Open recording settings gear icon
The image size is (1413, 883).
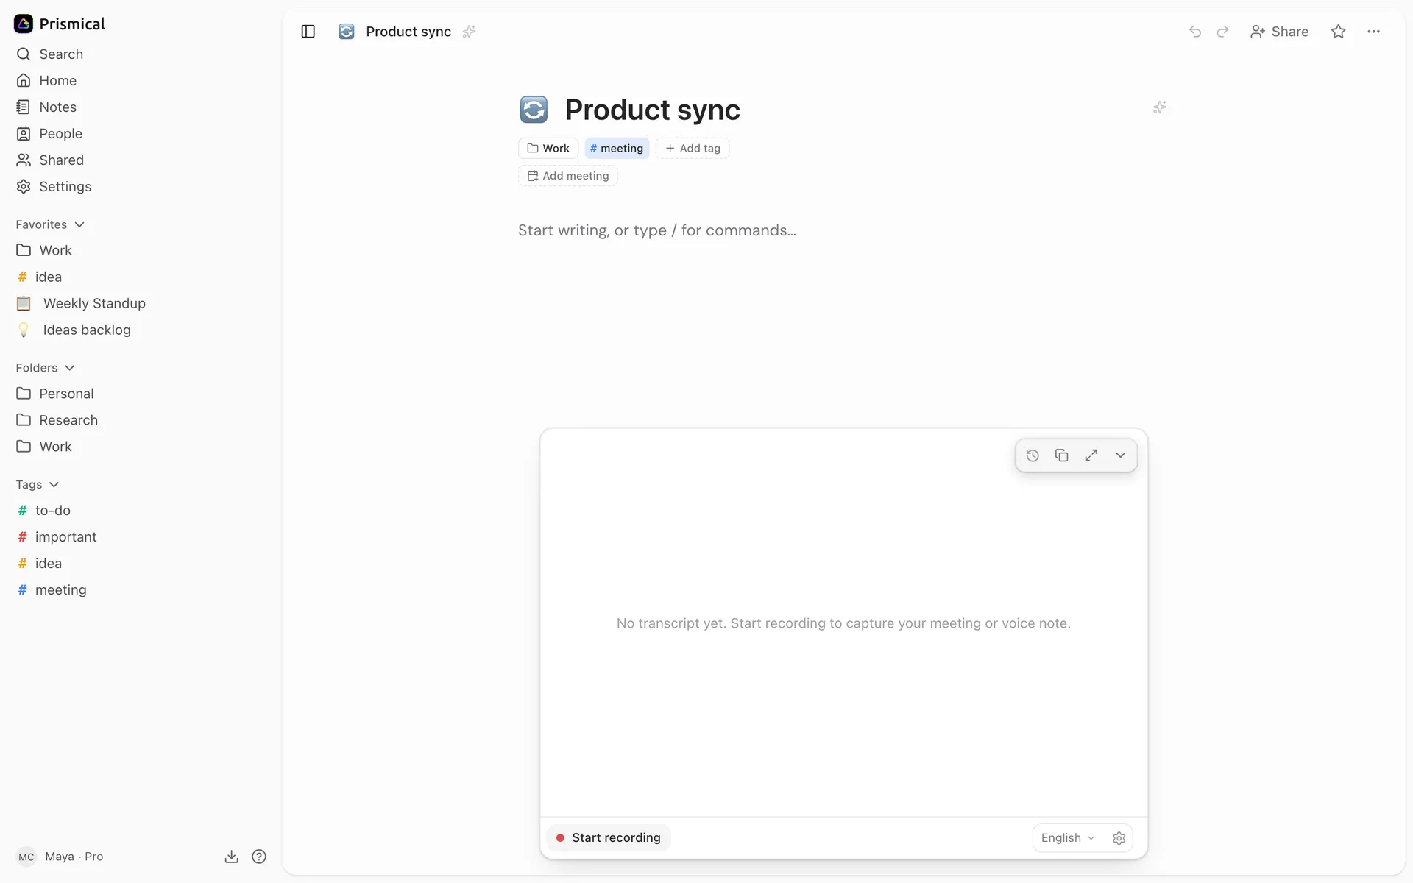tap(1119, 838)
